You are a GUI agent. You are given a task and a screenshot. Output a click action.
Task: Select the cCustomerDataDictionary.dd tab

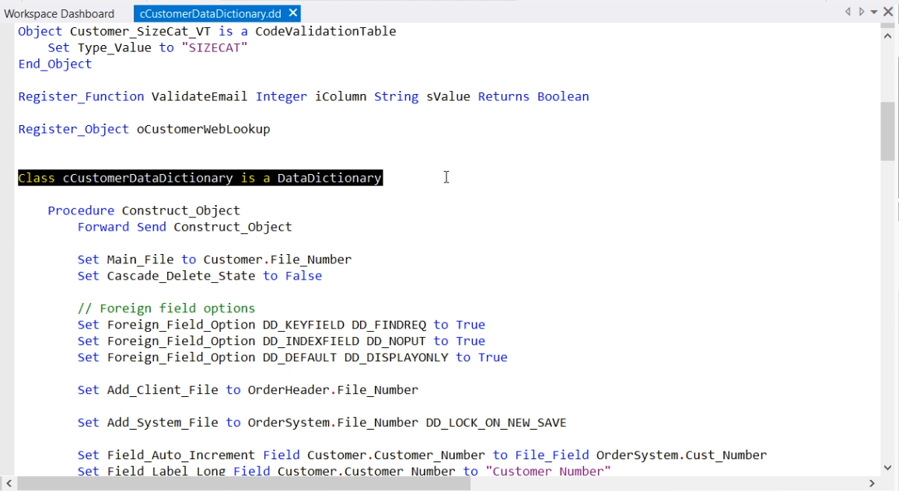[210, 14]
